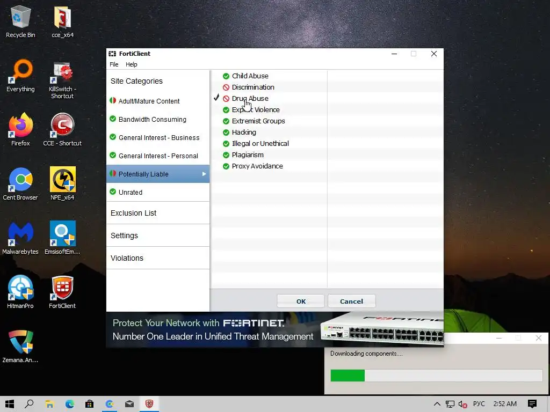Select the CCE - Shortcut desktop icon

pyautogui.click(x=62, y=130)
